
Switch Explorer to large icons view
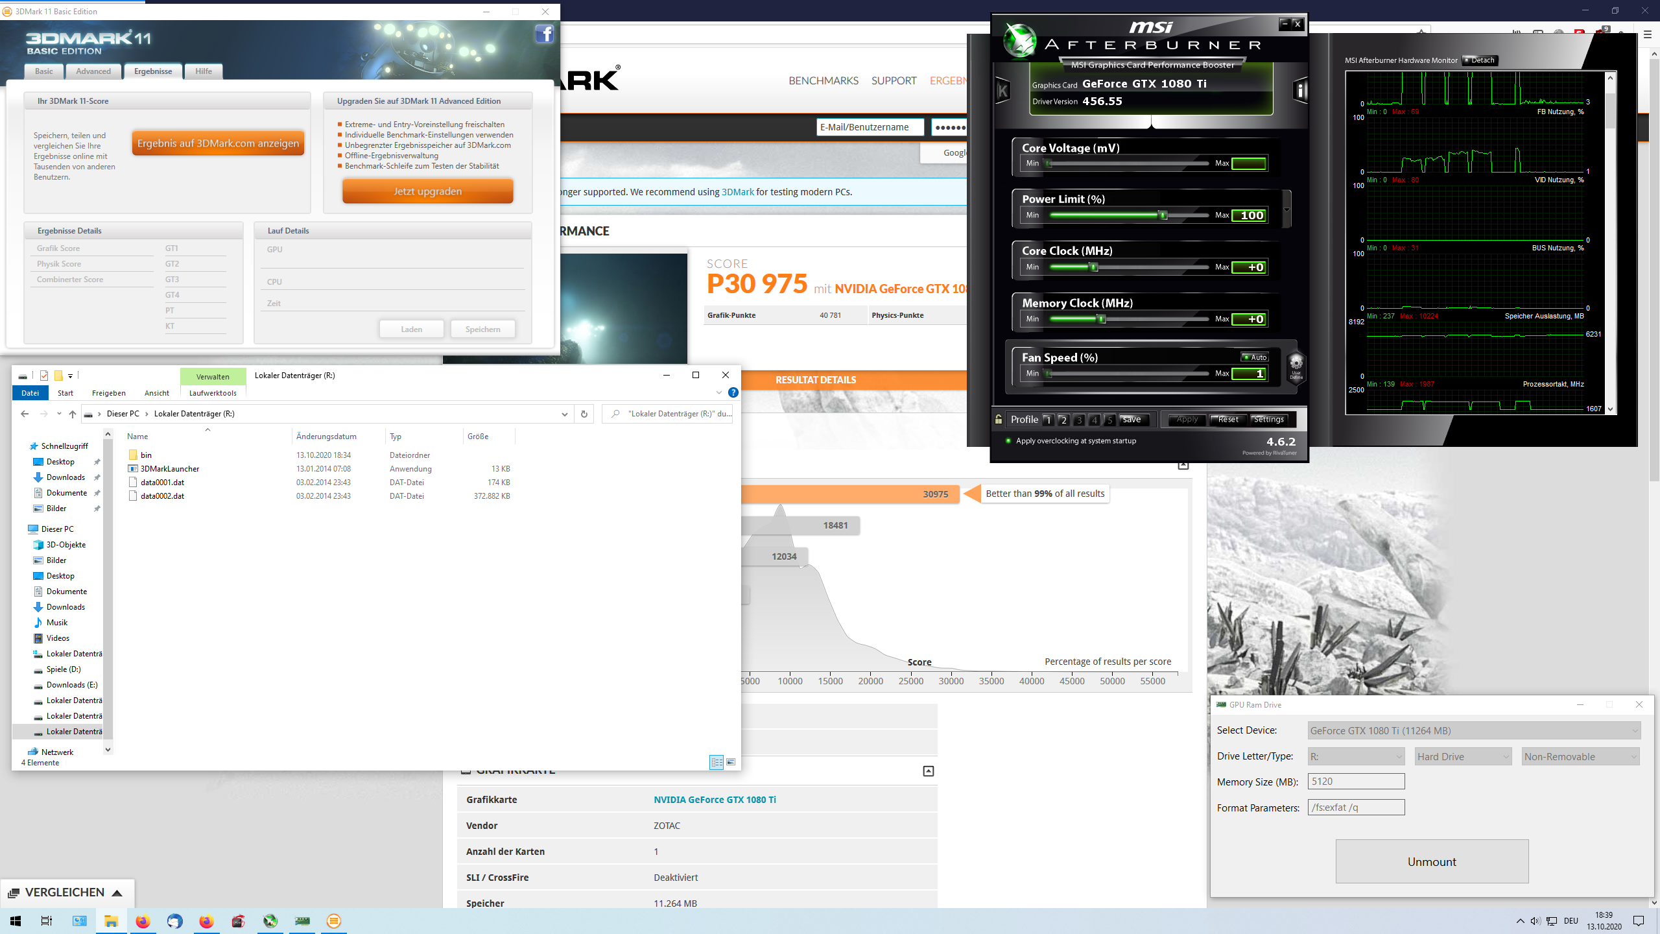pos(731,762)
